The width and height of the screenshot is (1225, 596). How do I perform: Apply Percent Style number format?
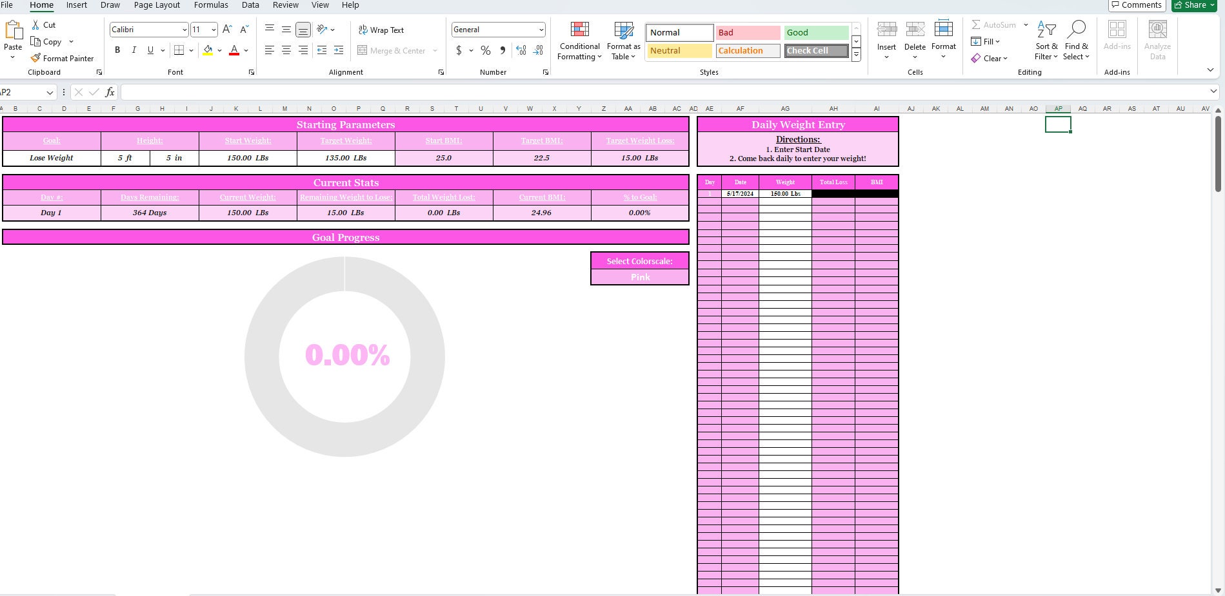[485, 50]
